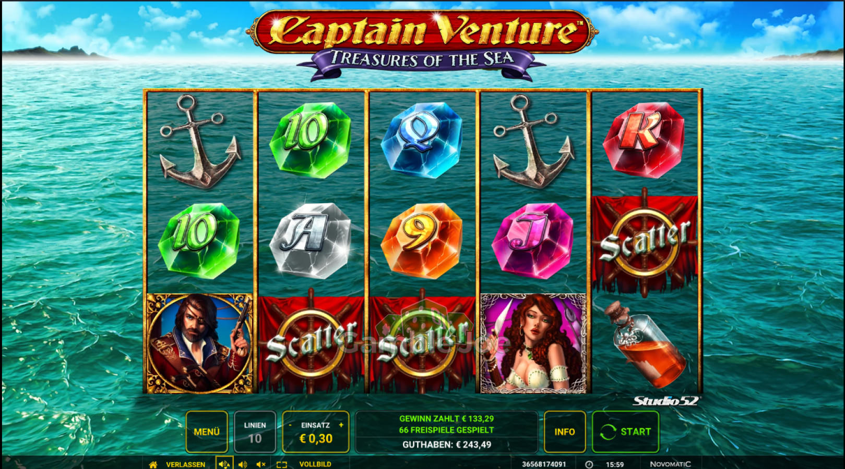Viewport: 845px width, 469px height.
Task: Click the Scatter wheel symbol on reel five
Action: coord(645,243)
